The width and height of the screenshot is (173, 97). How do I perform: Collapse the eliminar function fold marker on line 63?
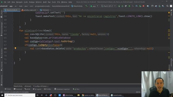click(x=13, y=30)
